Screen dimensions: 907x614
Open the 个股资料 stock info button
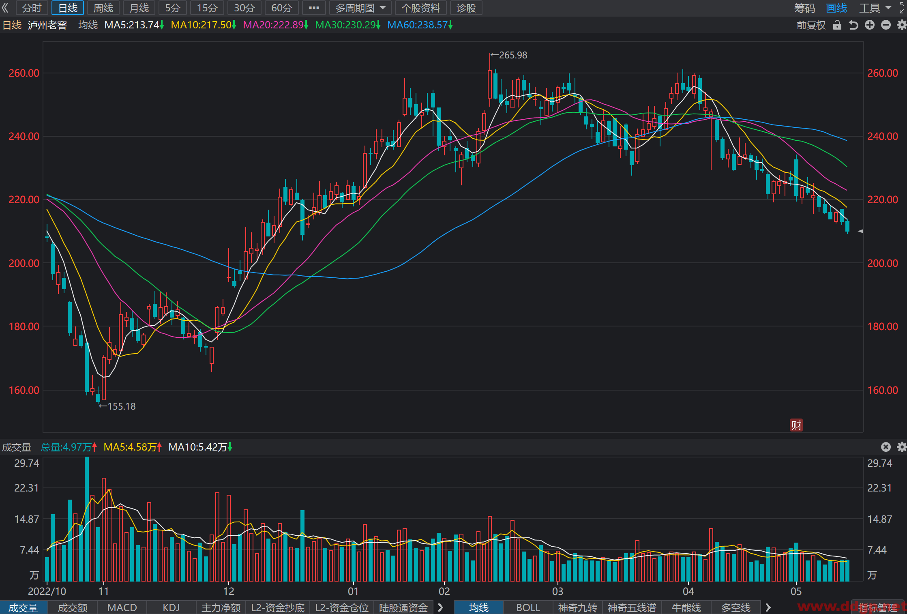(420, 8)
